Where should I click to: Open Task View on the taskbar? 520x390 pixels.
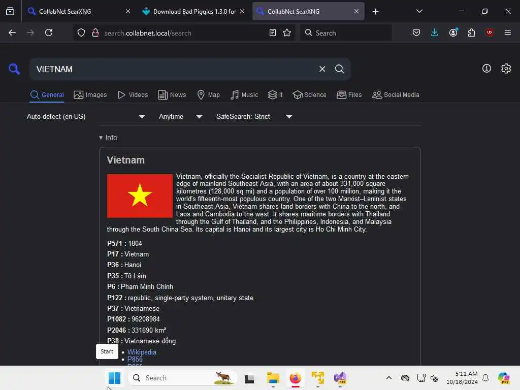click(x=249, y=378)
